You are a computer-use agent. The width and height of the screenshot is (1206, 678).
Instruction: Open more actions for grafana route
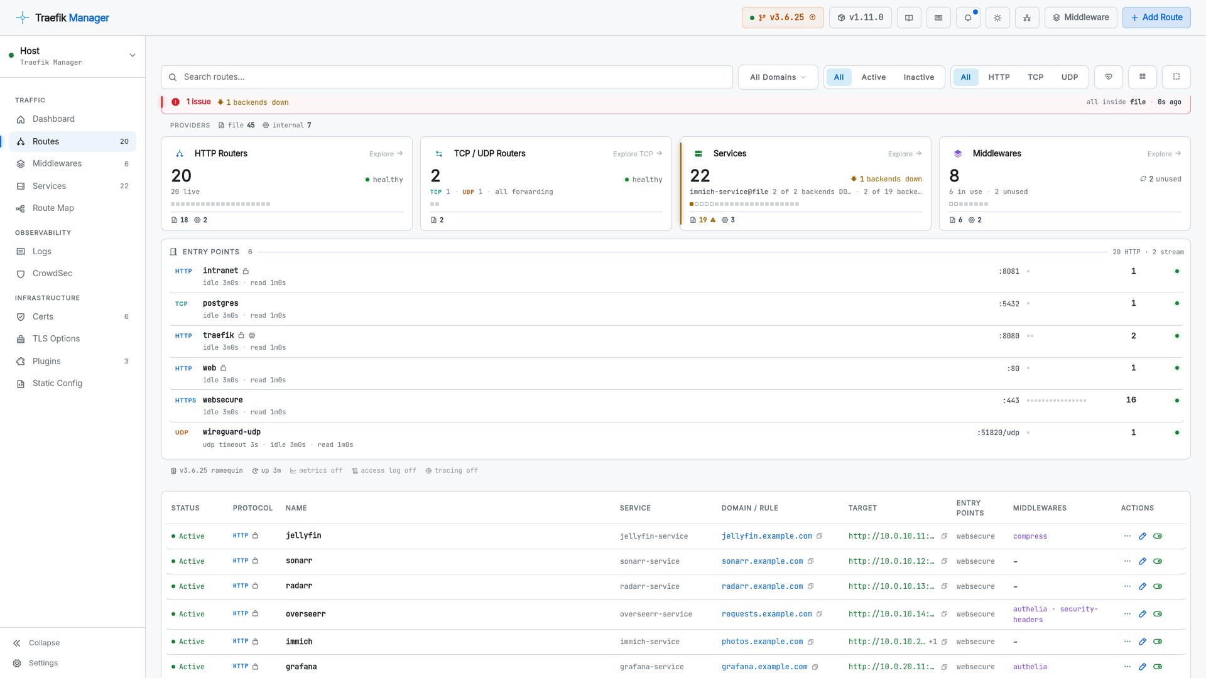(x=1127, y=667)
